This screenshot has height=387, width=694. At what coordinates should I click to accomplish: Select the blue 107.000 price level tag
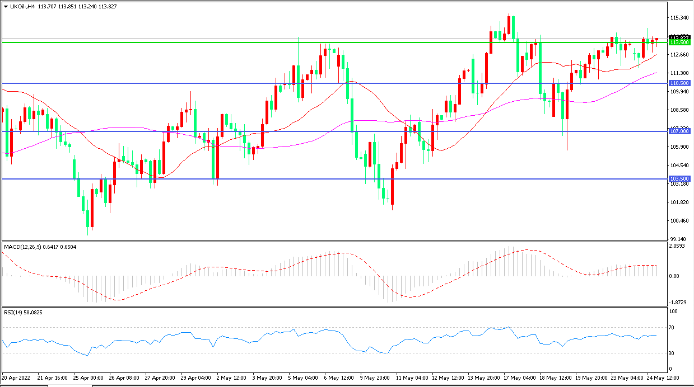pyautogui.click(x=679, y=131)
